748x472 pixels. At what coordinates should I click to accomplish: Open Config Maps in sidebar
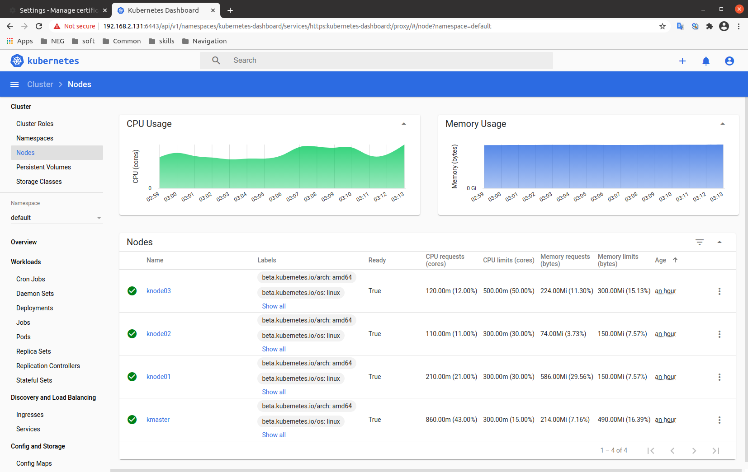click(x=34, y=463)
